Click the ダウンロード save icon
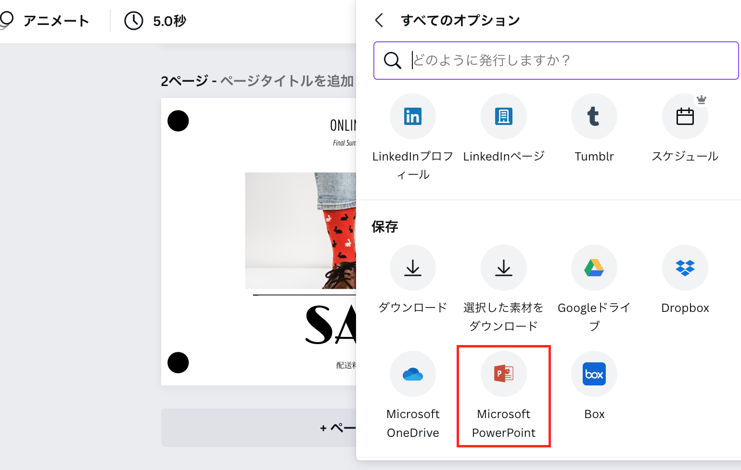741x470 pixels. point(413,268)
